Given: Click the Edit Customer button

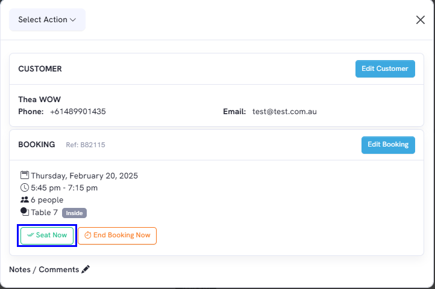Looking at the screenshot, I should [x=384, y=69].
